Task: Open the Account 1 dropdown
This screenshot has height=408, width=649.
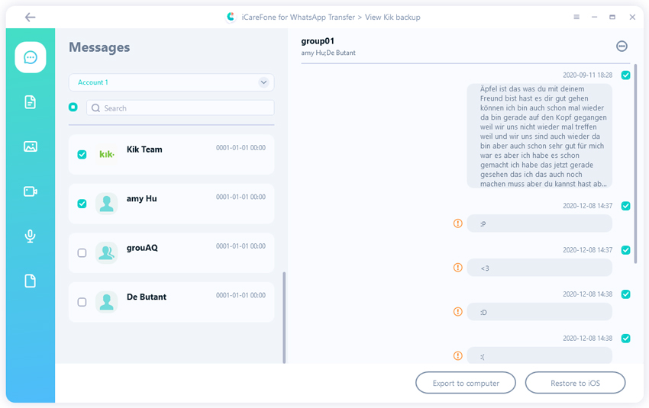Action: 171,82
